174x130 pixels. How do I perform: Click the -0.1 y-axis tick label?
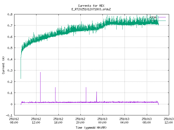pyautogui.click(x=9, y=115)
